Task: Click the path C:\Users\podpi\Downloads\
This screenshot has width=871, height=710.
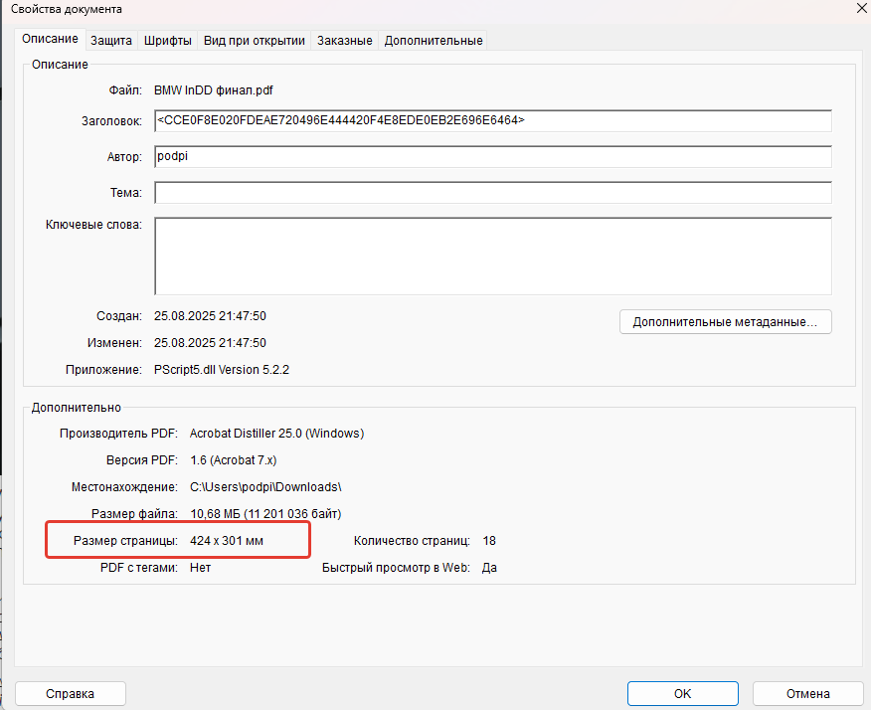Action: (x=265, y=487)
